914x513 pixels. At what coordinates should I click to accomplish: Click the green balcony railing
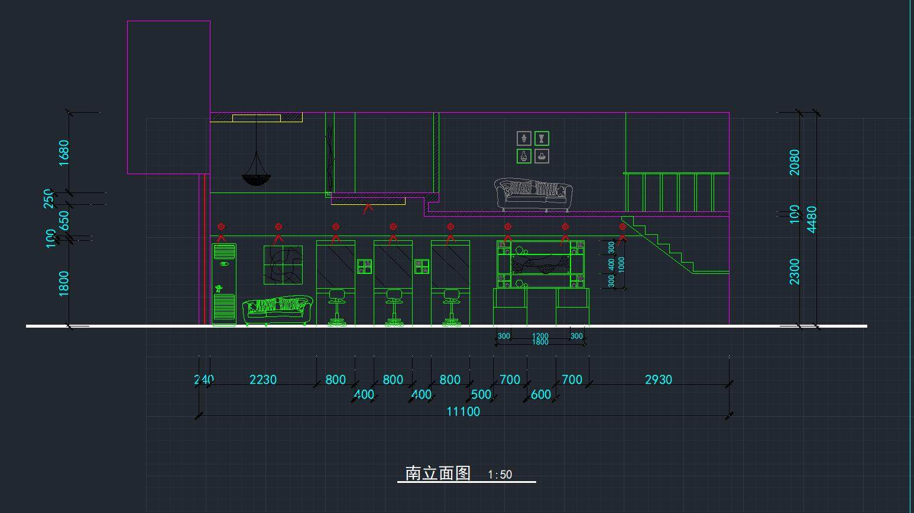pyautogui.click(x=676, y=191)
